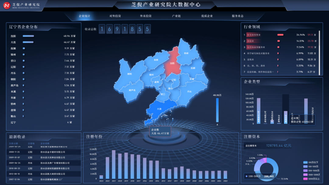Switch to the 对外投资 tab
The height and width of the screenshot is (185, 329).
coord(115,16)
